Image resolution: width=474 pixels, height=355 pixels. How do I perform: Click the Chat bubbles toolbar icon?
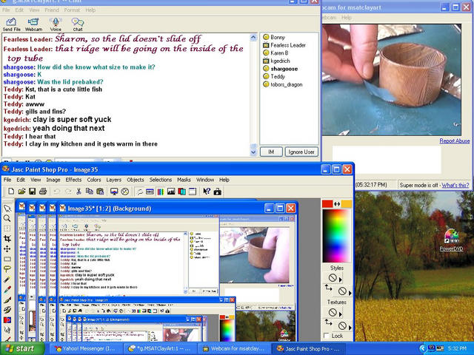[x=78, y=24]
